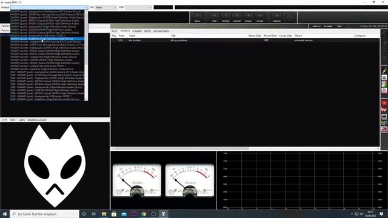Sort by the Composer column header
The width and height of the screenshot is (388, 218).
tap(360, 36)
